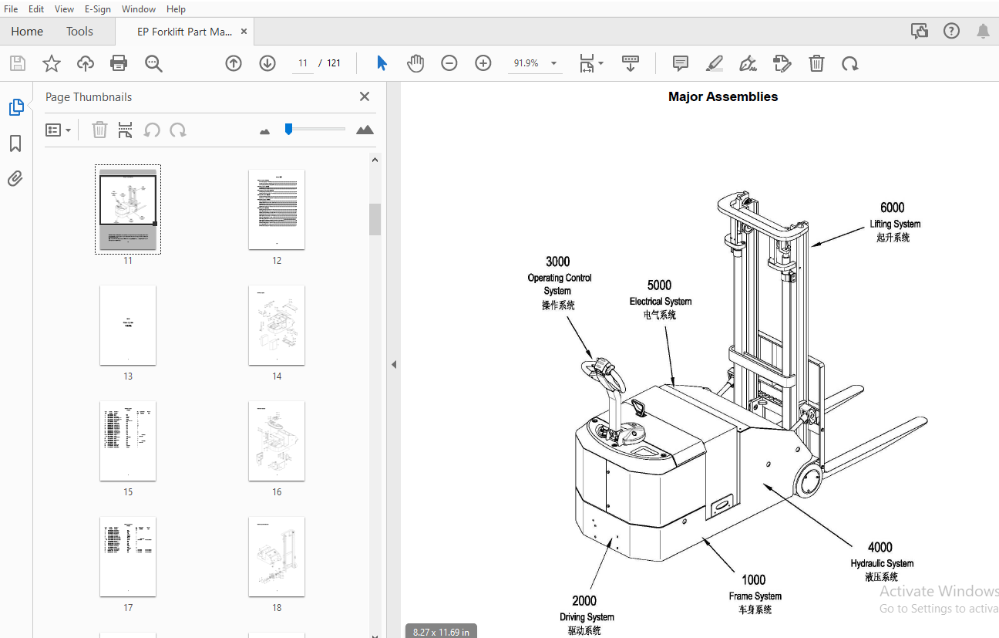Viewport: 999px width, 638px height.
Task: Open the share comment chat icon
Action: [920, 32]
